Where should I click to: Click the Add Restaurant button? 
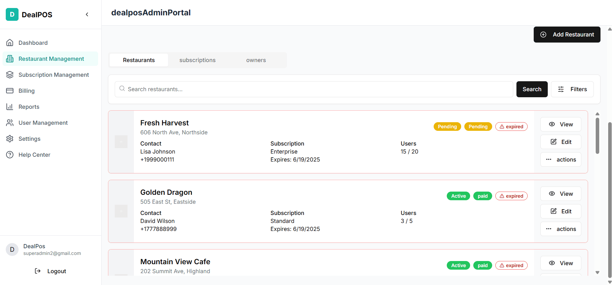pyautogui.click(x=567, y=35)
